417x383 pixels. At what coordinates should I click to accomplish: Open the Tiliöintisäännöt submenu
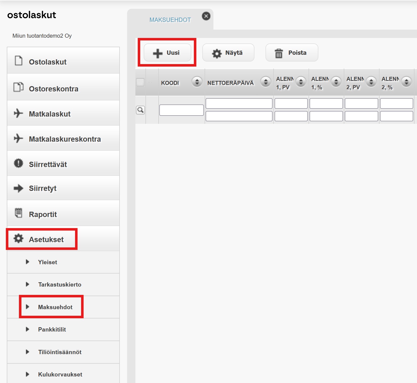pos(63,352)
